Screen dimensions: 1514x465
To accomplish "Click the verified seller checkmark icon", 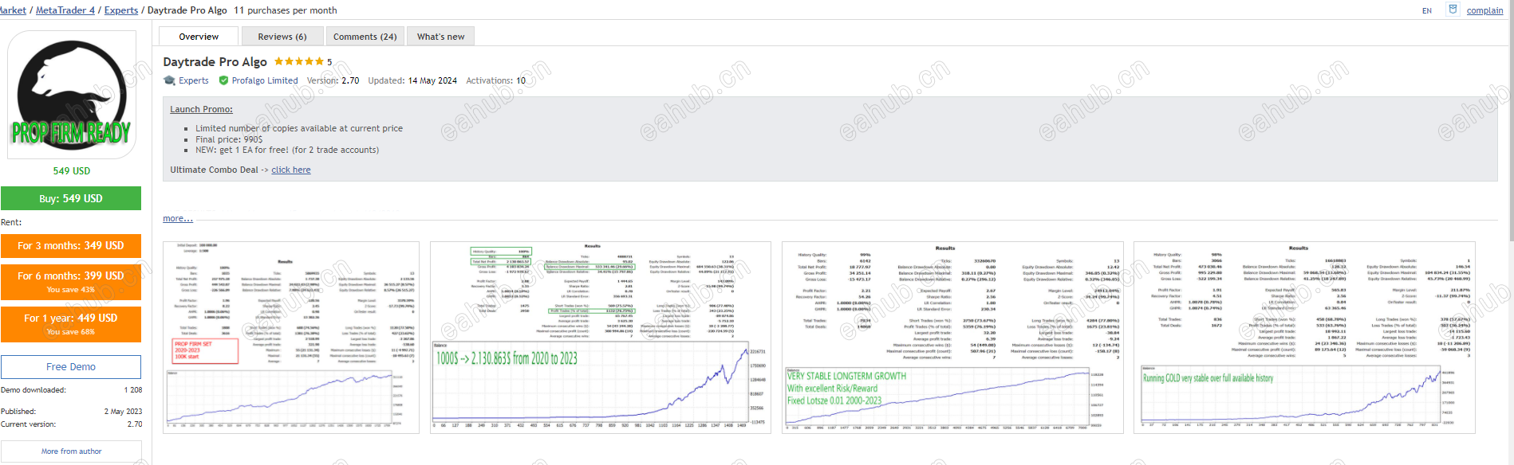I will click(223, 80).
